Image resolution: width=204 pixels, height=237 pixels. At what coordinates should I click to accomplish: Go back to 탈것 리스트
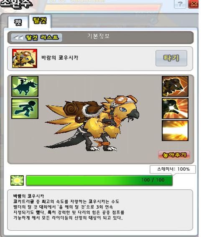click(36, 37)
